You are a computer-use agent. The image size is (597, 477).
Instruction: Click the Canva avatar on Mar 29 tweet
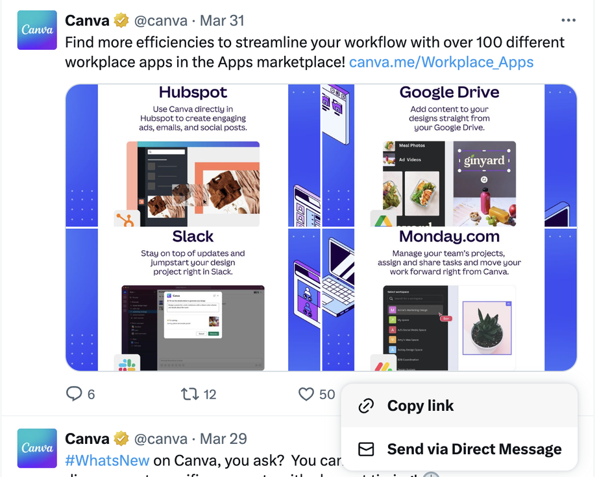(x=37, y=448)
